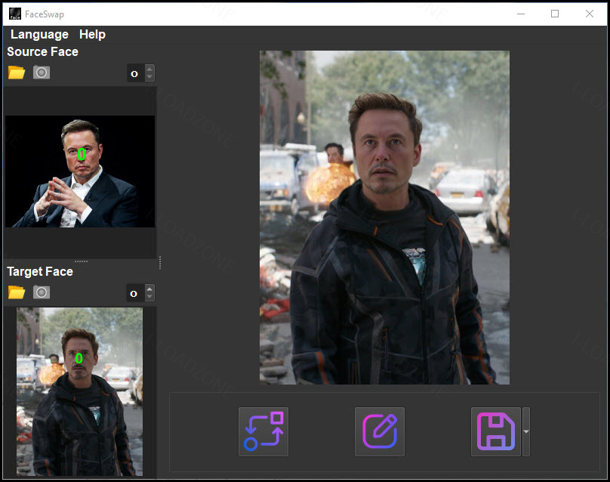Save the swapped image with floppy icon

(495, 431)
